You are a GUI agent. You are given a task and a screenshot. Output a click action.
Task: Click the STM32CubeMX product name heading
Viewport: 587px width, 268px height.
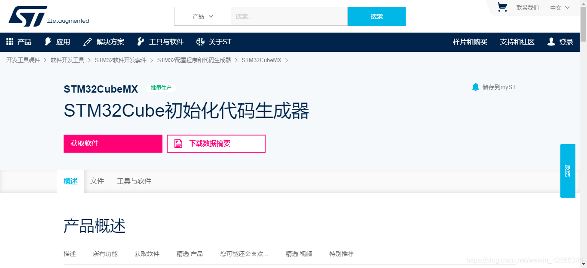[x=101, y=89]
